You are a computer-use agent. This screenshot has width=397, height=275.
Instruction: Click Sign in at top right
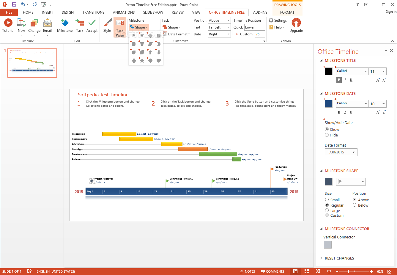[x=391, y=12]
